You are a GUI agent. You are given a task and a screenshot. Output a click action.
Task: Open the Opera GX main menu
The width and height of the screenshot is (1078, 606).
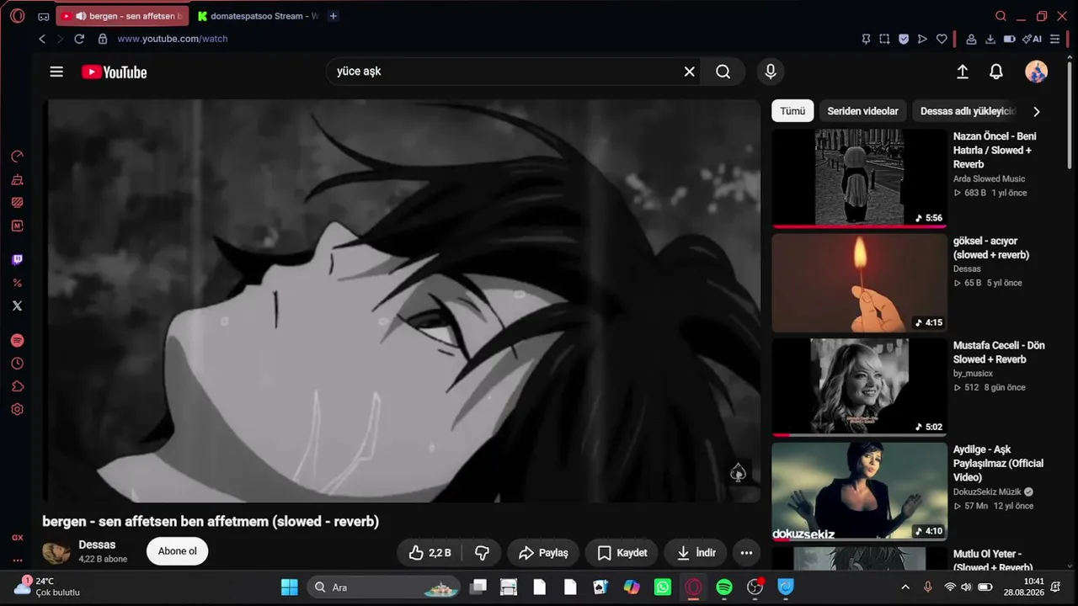17,16
